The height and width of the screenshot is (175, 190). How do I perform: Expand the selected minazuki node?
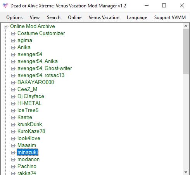point(13,152)
